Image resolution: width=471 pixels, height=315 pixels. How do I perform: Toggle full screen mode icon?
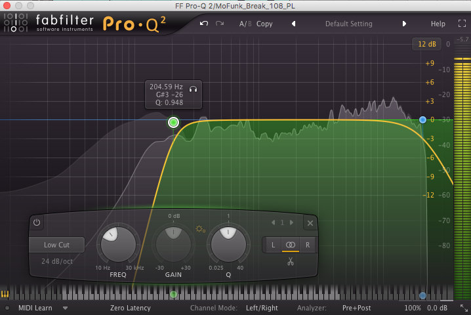coord(462,24)
